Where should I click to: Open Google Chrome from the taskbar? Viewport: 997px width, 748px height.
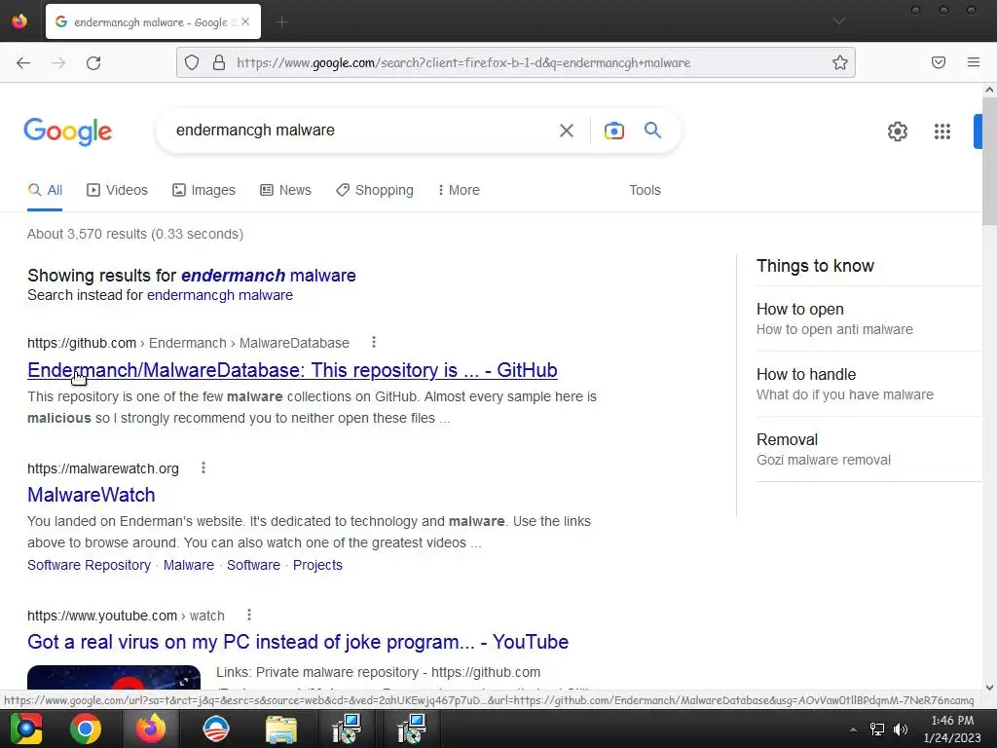click(86, 729)
